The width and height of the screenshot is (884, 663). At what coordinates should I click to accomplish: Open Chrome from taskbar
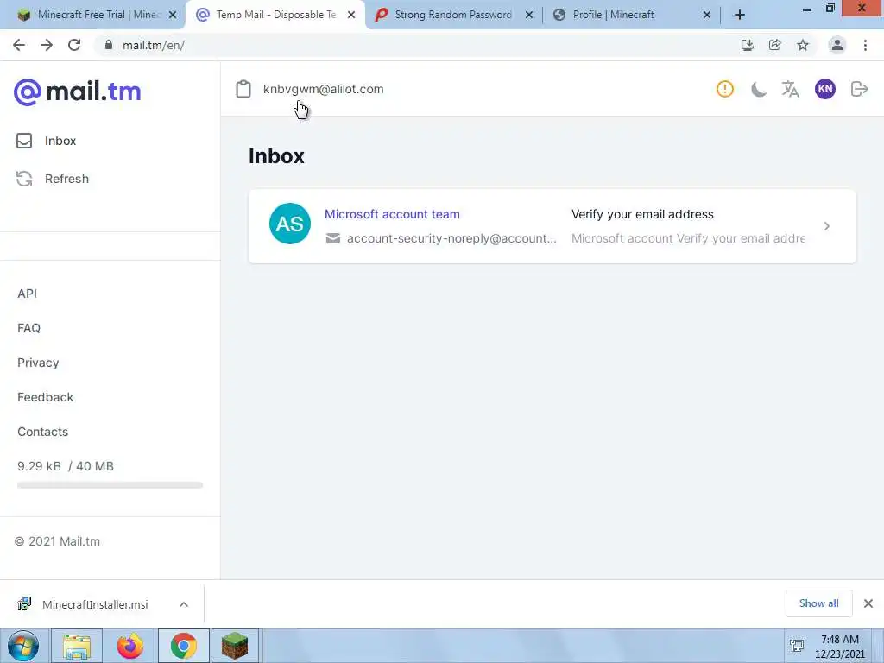(184, 646)
